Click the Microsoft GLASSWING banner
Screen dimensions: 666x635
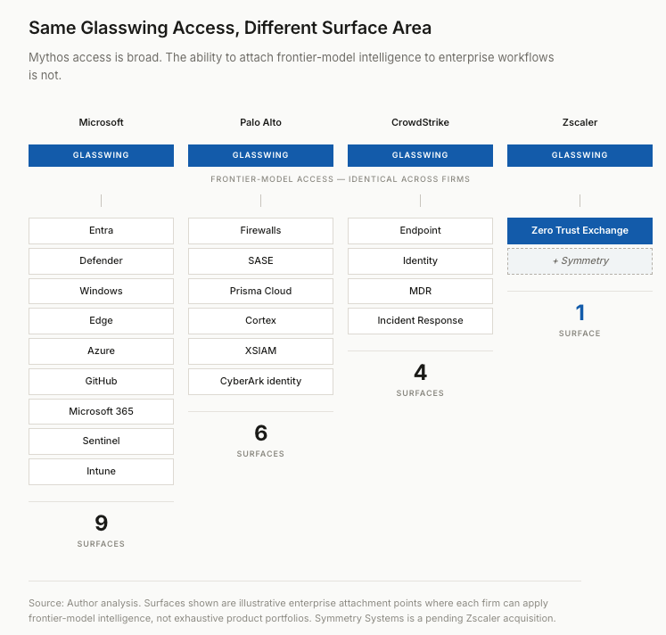coord(101,155)
